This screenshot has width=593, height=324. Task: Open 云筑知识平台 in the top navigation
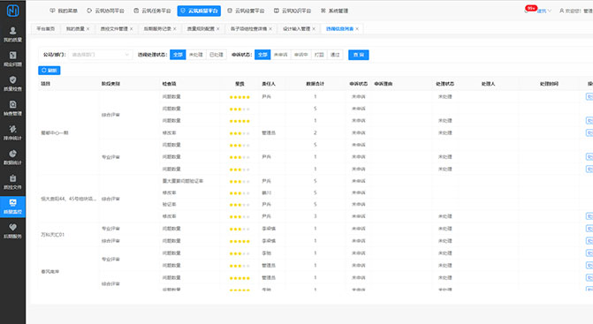click(x=293, y=11)
